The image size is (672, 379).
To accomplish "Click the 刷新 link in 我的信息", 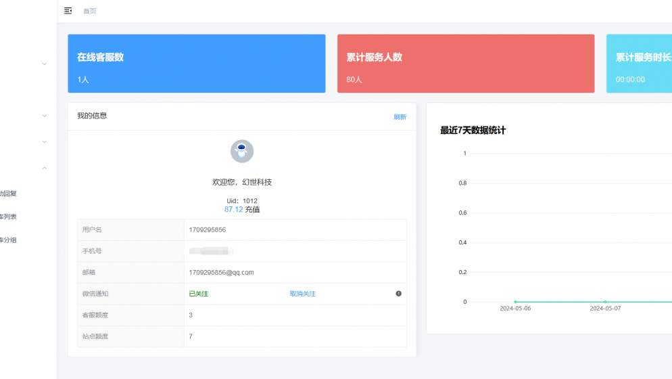I will (x=400, y=117).
